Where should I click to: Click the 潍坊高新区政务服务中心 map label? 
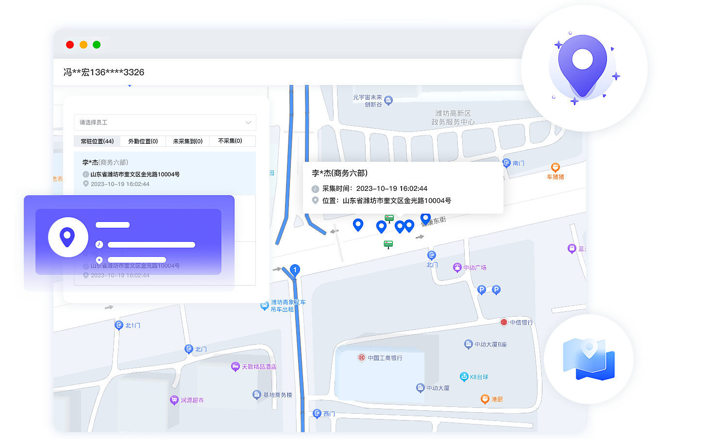point(453,118)
